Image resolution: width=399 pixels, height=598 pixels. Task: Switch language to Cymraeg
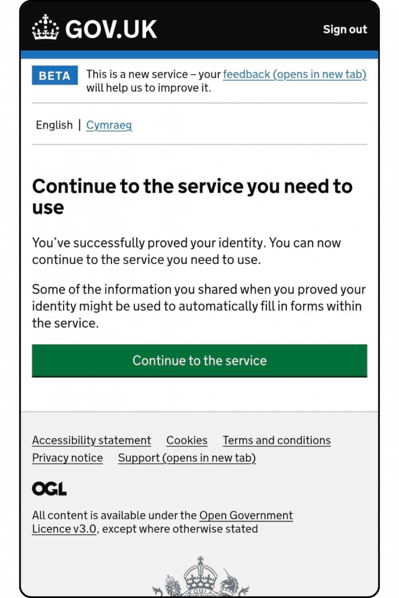coord(109,125)
